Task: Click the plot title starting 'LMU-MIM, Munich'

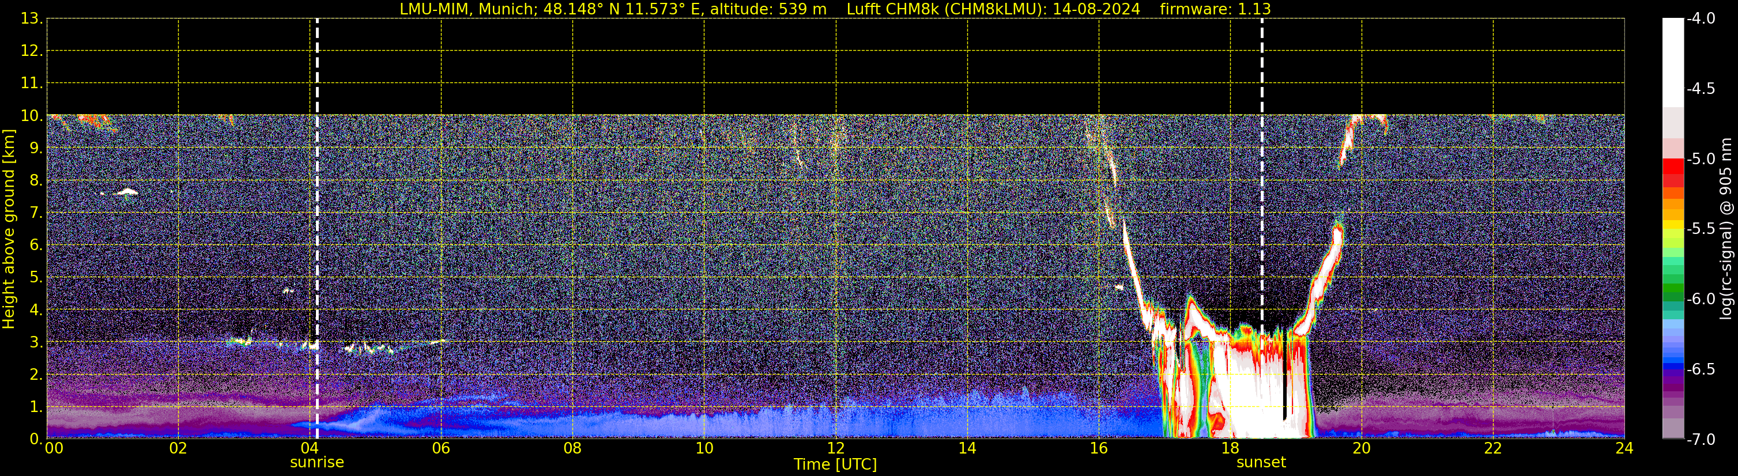Action: tap(835, 9)
